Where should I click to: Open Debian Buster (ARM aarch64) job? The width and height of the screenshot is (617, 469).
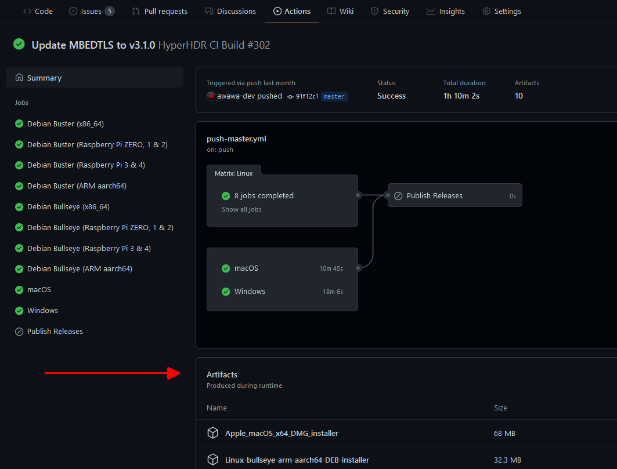(x=77, y=186)
